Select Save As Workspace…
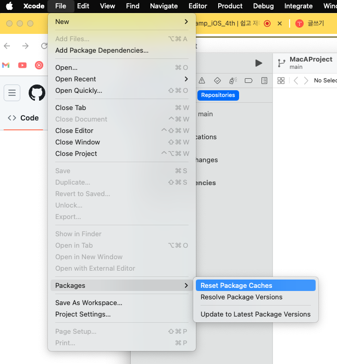This screenshot has width=337, height=364. click(122, 302)
